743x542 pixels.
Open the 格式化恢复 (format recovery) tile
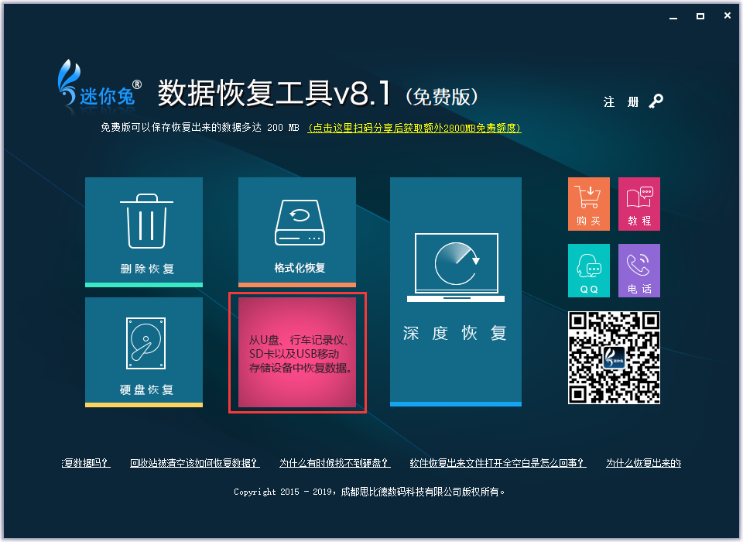pos(297,232)
